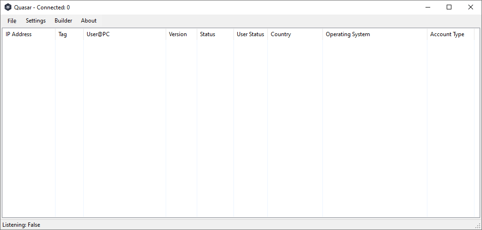482x230 pixels.
Task: Click the resize grip in status bar corner
Action: (x=478, y=226)
